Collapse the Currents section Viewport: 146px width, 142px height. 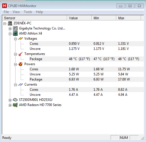(15, 85)
